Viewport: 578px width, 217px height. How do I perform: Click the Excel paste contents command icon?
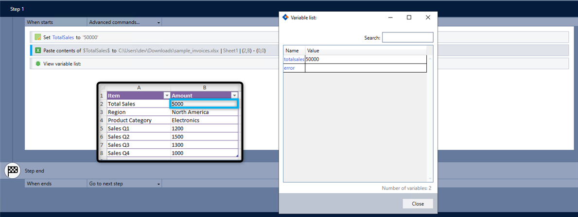pyautogui.click(x=37, y=50)
